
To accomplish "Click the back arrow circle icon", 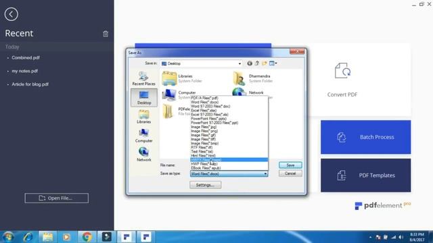I will click(x=12, y=14).
